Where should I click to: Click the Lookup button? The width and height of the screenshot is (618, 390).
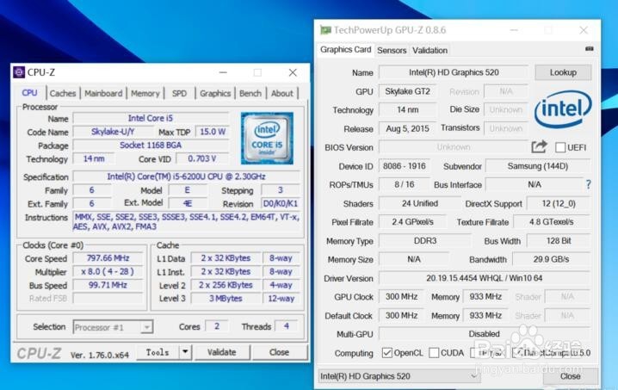pyautogui.click(x=563, y=72)
